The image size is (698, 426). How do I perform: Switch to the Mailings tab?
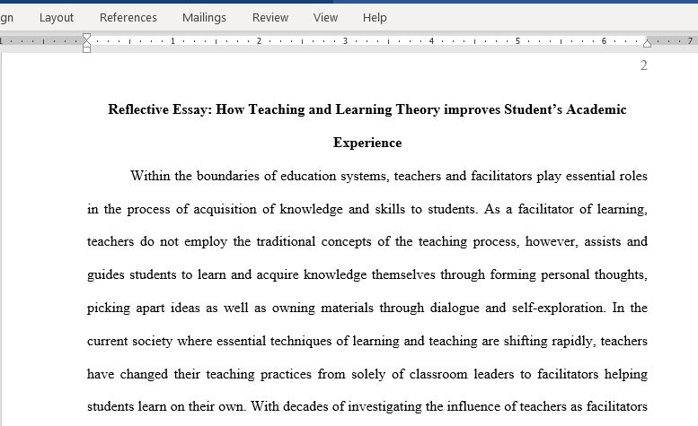(x=204, y=18)
